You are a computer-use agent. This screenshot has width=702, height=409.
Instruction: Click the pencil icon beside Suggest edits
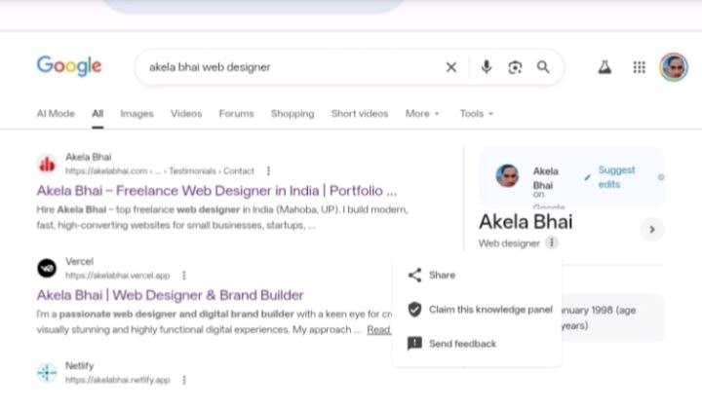[x=587, y=177]
